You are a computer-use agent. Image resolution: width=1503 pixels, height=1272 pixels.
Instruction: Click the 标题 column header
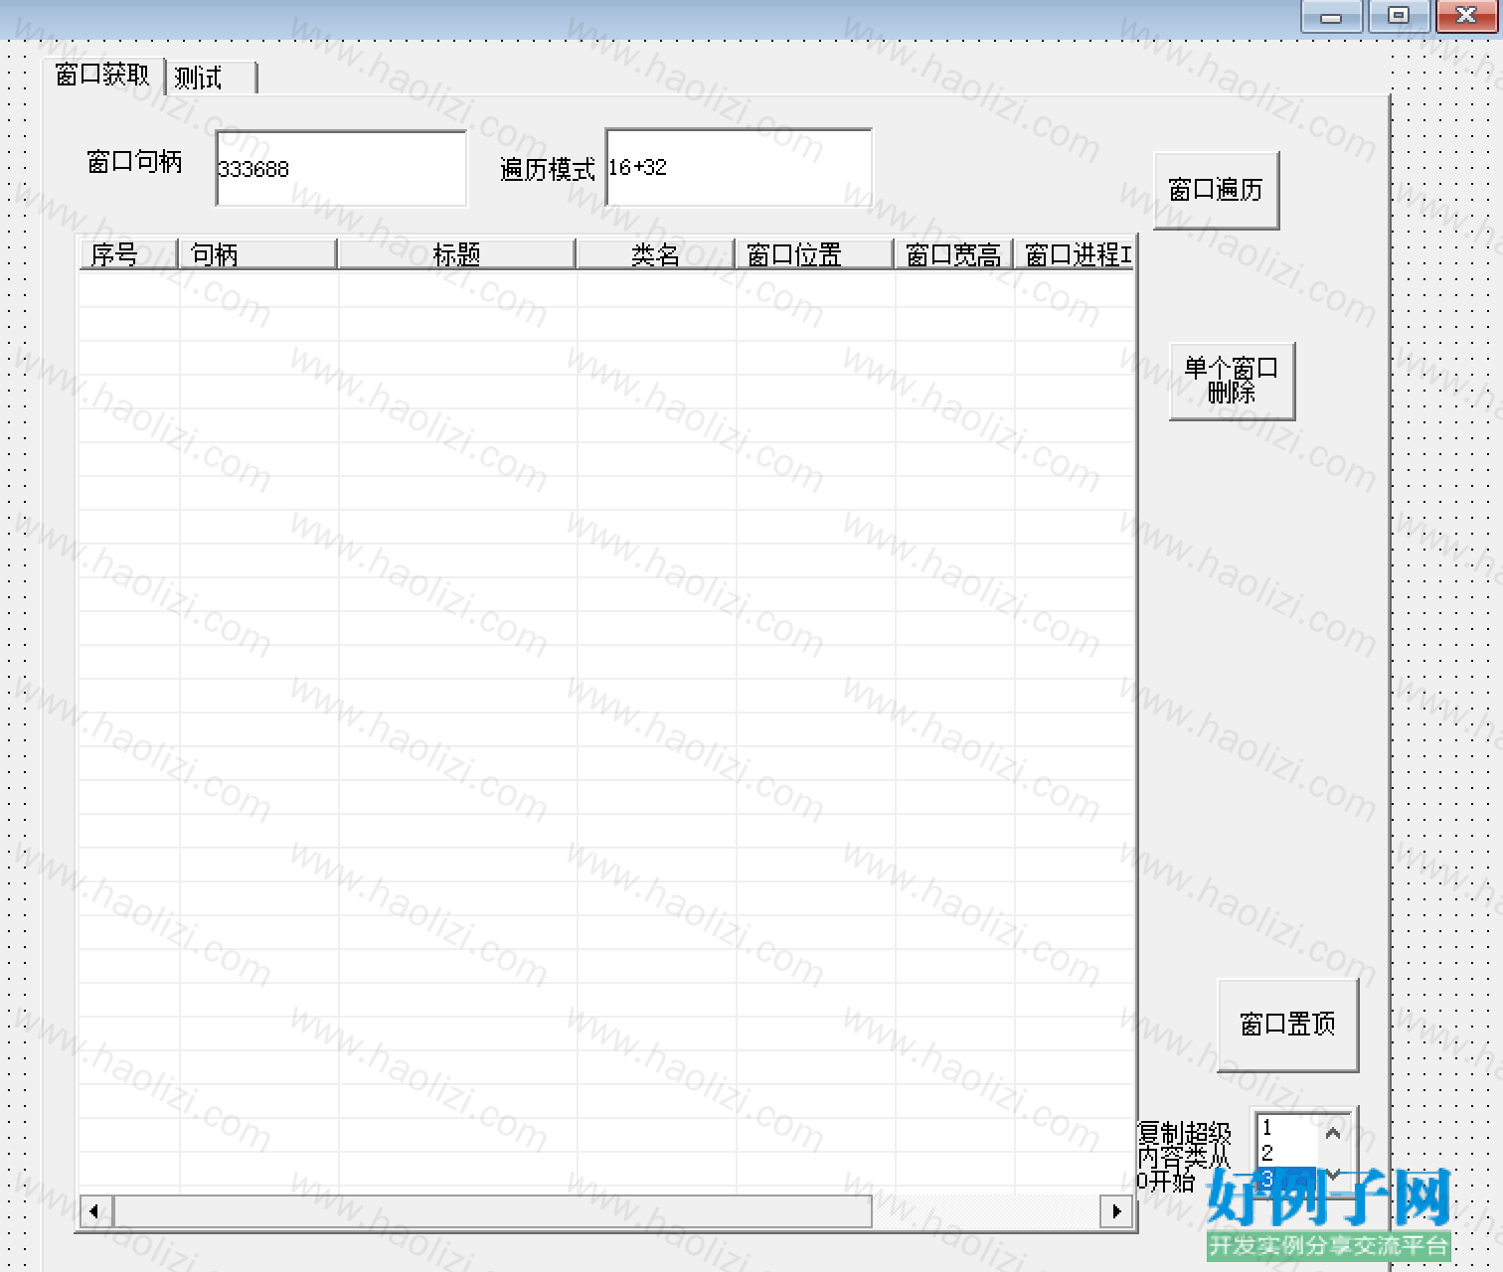tap(456, 254)
